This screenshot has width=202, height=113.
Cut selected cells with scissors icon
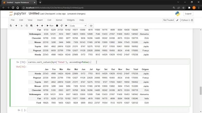pyautogui.click(x=22, y=26)
